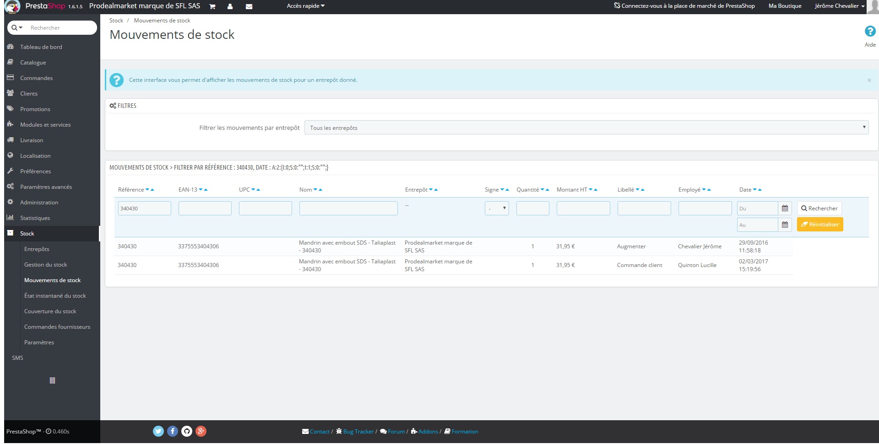Open calendar picker for 'Du' date
Screen dimensions: 879x444
coord(785,209)
